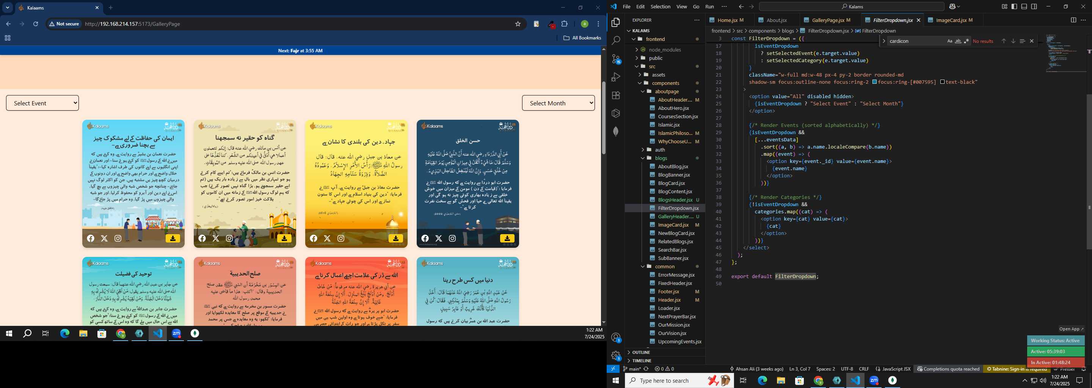Open the Extensions view in VS Code

pyautogui.click(x=615, y=95)
